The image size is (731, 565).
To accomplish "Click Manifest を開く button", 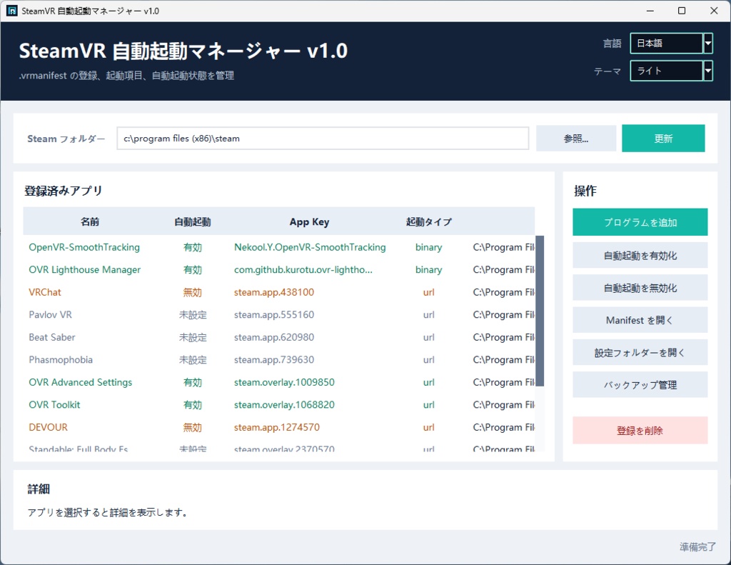I will 640,320.
